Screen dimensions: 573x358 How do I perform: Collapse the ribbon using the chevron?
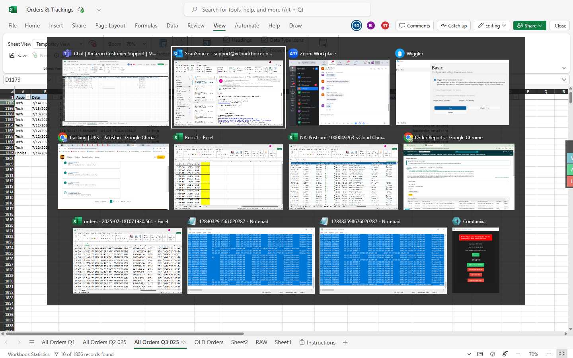point(564,68)
